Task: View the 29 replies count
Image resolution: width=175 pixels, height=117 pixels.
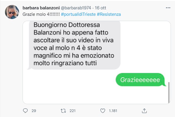Action: click(34, 111)
